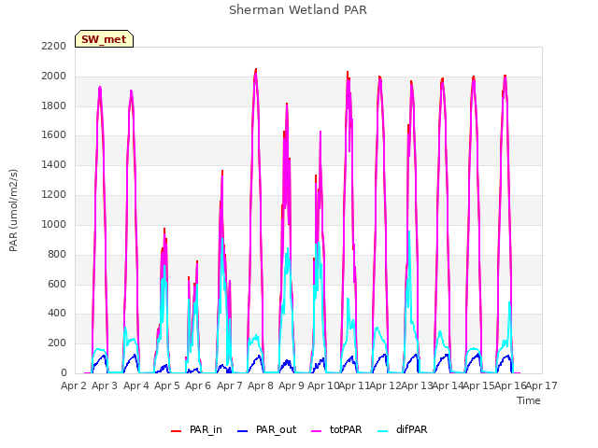This screenshot has height=448, width=598.
Task: Click the 1000 y-axis tick label
Action: click(x=54, y=224)
